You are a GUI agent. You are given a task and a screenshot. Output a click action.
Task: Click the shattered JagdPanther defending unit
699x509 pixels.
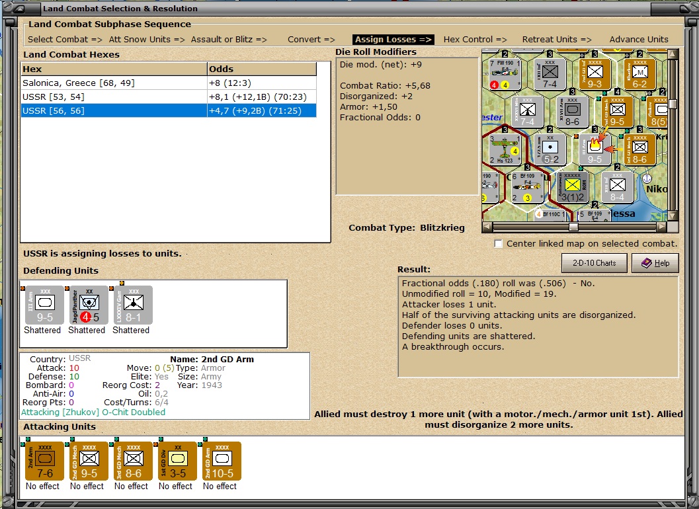tap(88, 305)
